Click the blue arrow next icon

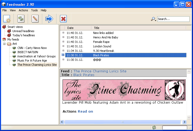(49, 19)
